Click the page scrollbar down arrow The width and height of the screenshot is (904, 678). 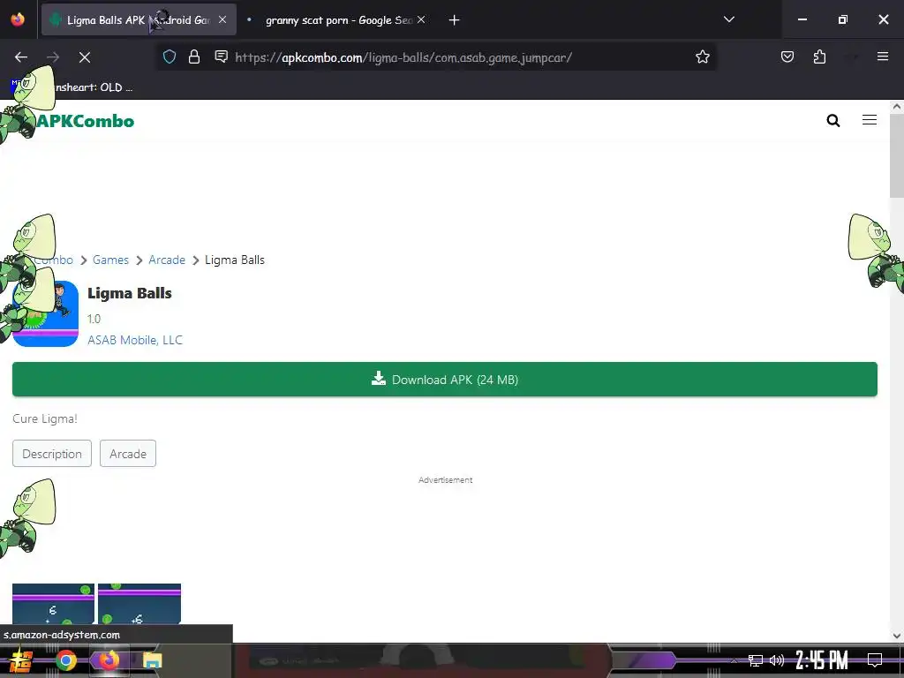coord(896,636)
